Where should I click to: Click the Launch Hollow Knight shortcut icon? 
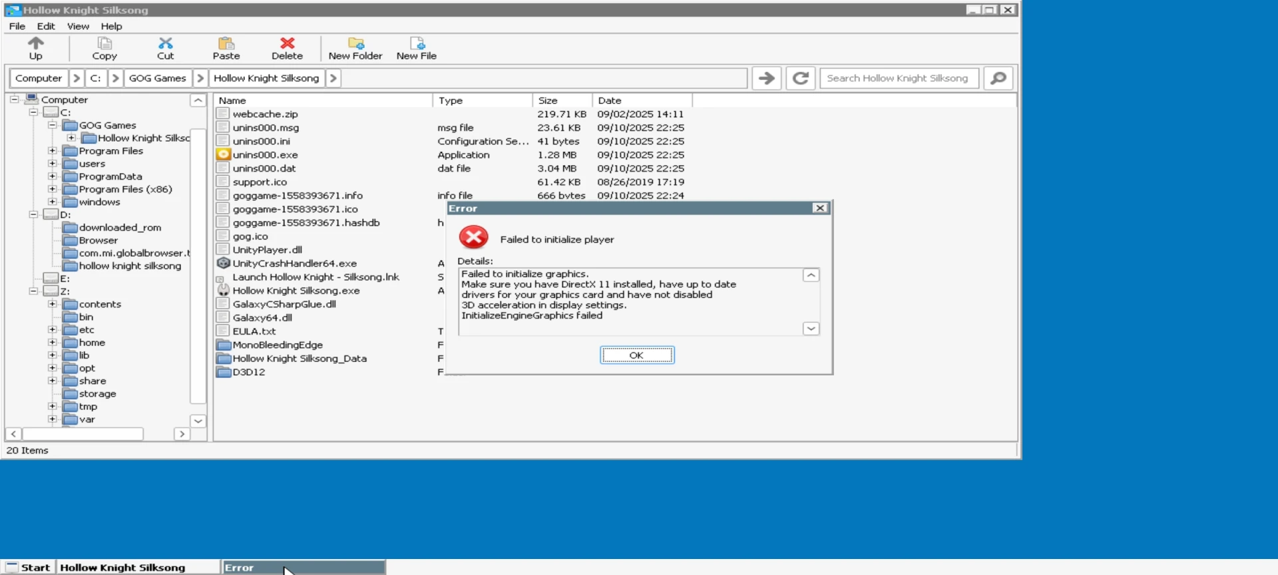tap(220, 278)
